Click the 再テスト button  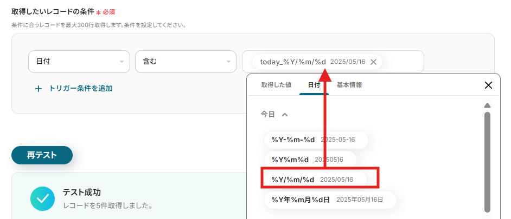point(42,155)
